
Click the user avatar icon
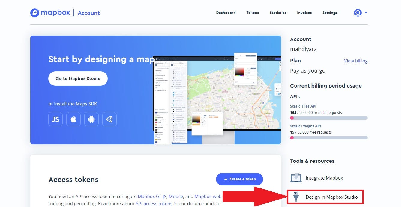(x=358, y=13)
